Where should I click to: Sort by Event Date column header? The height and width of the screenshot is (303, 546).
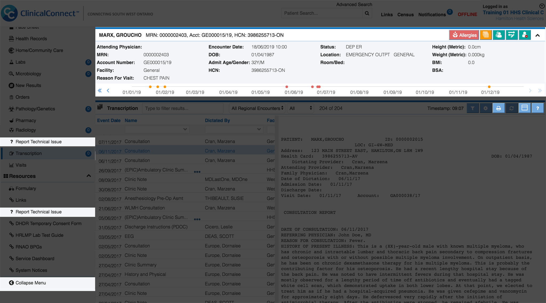click(x=109, y=120)
